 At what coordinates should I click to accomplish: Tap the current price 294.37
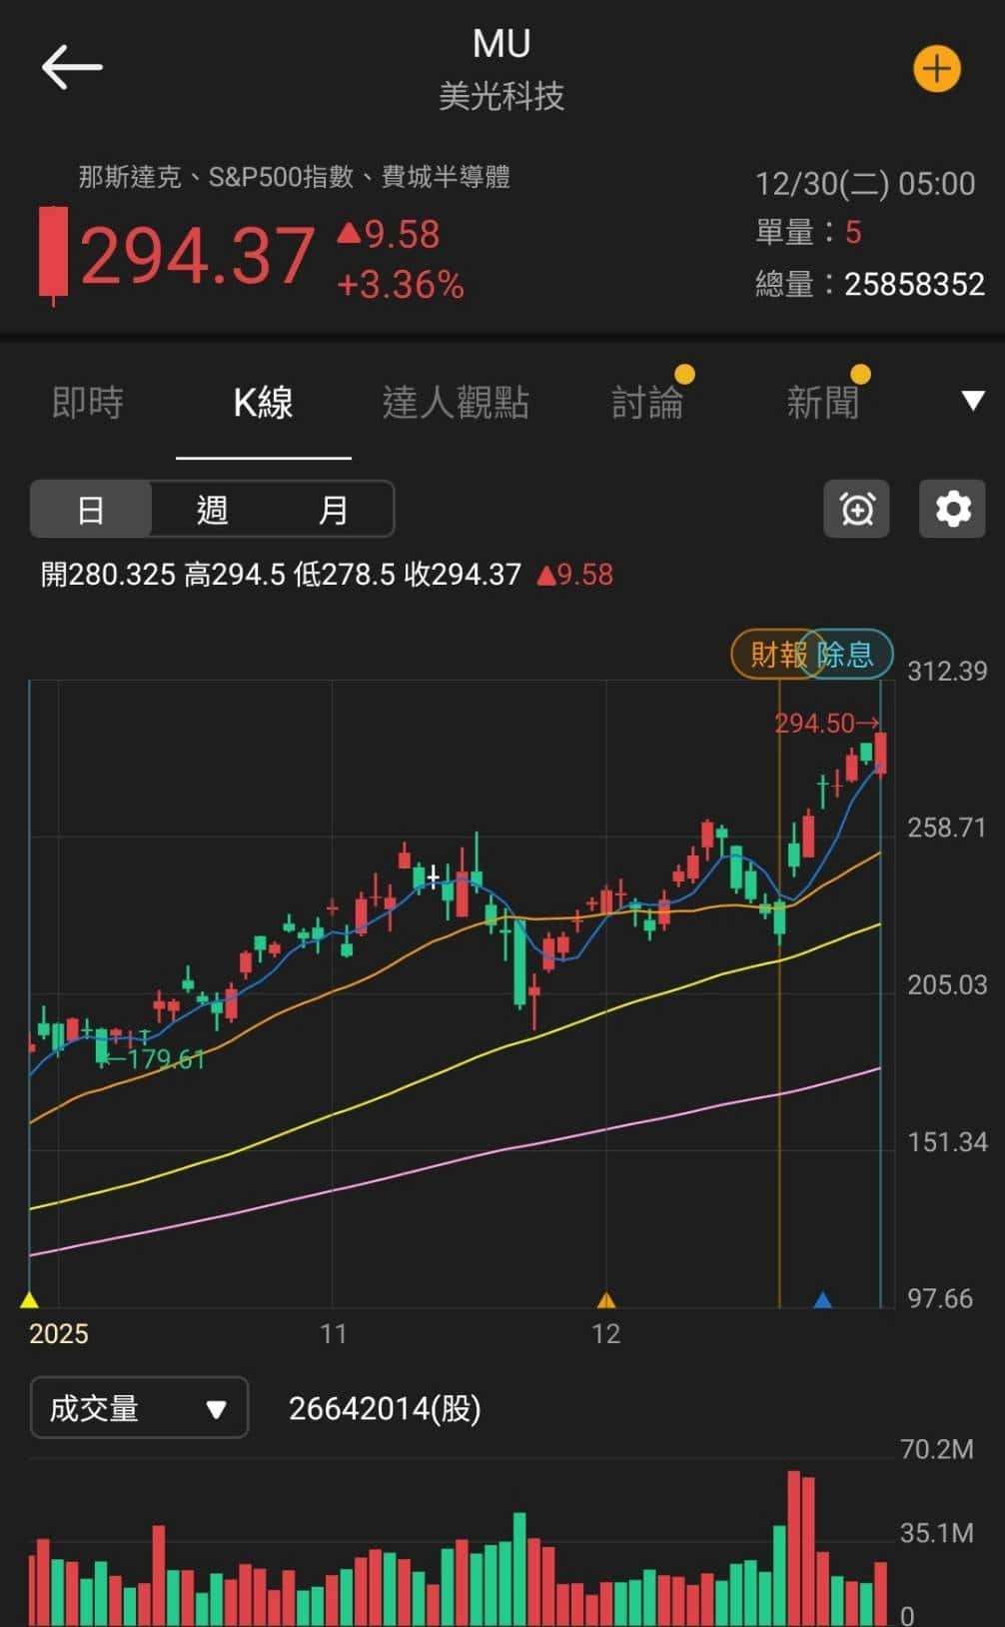197,256
